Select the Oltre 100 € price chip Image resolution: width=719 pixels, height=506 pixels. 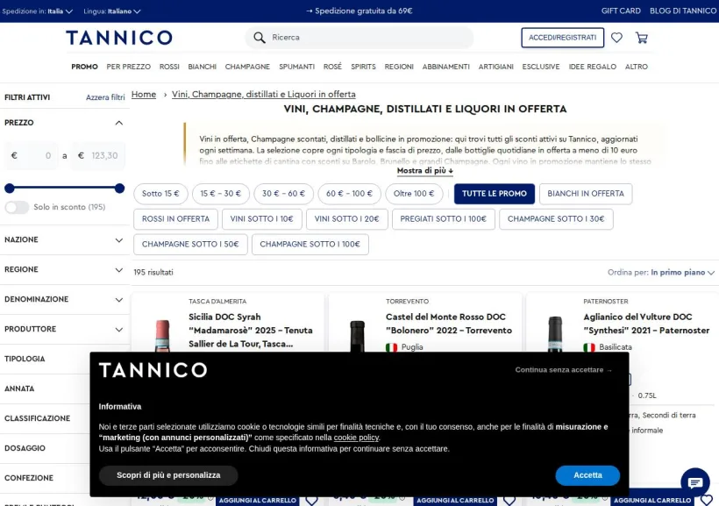pyautogui.click(x=414, y=194)
